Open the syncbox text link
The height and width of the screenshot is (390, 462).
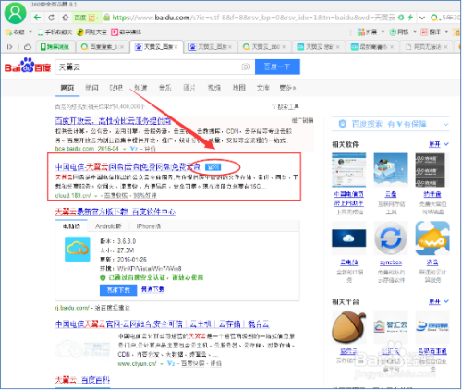(x=391, y=262)
